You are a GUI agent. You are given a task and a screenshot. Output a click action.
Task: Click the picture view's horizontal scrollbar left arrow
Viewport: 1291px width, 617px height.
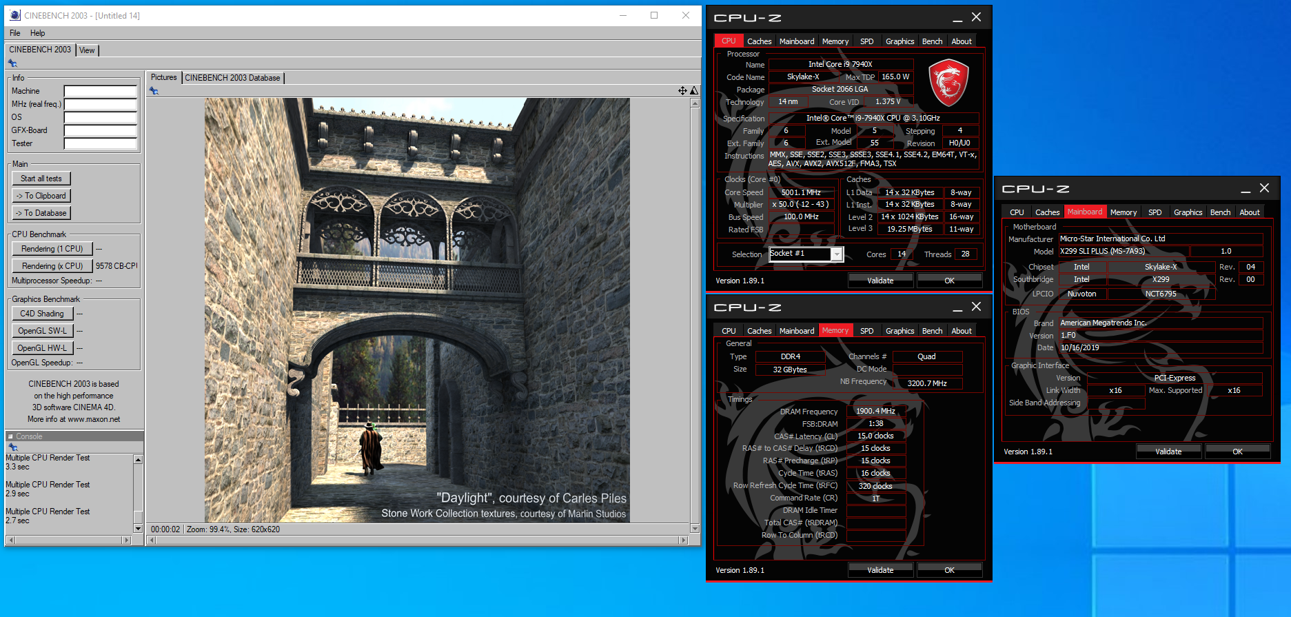click(152, 540)
